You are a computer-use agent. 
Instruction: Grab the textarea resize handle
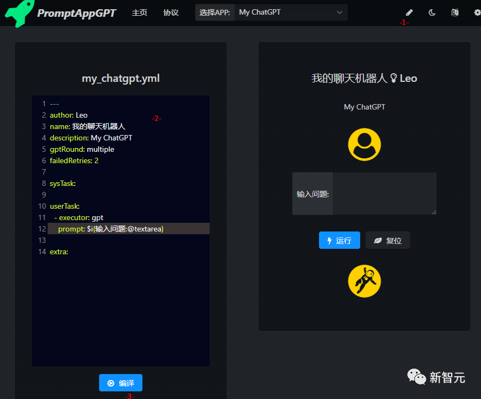434,213
